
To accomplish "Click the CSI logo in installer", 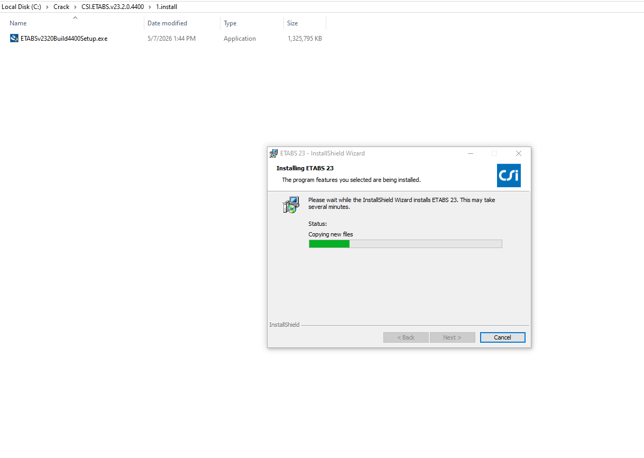I will point(509,175).
